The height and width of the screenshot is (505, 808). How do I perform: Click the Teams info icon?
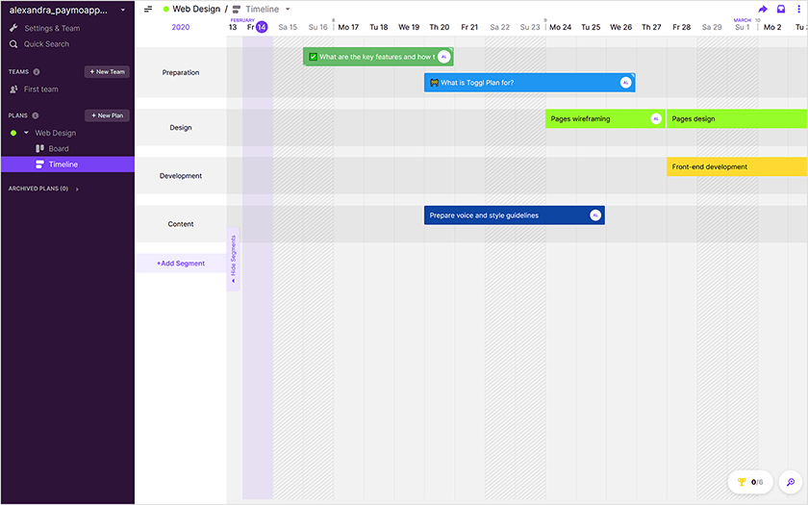[37, 71]
